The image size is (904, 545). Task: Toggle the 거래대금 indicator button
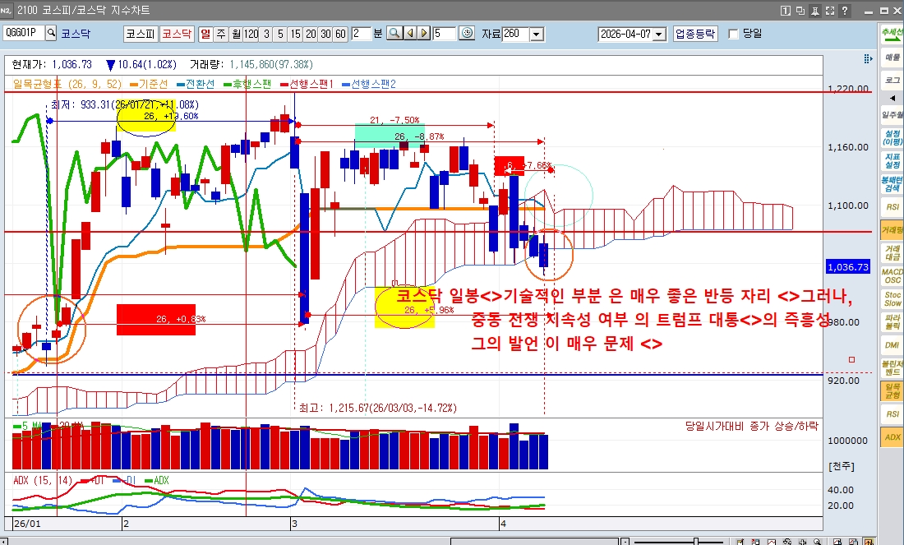(892, 252)
